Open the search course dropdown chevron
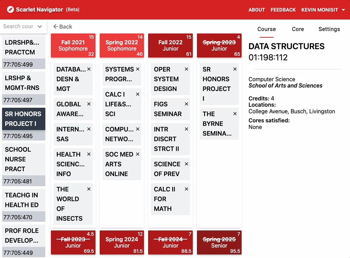The height and width of the screenshot is (258, 350). pos(40,26)
